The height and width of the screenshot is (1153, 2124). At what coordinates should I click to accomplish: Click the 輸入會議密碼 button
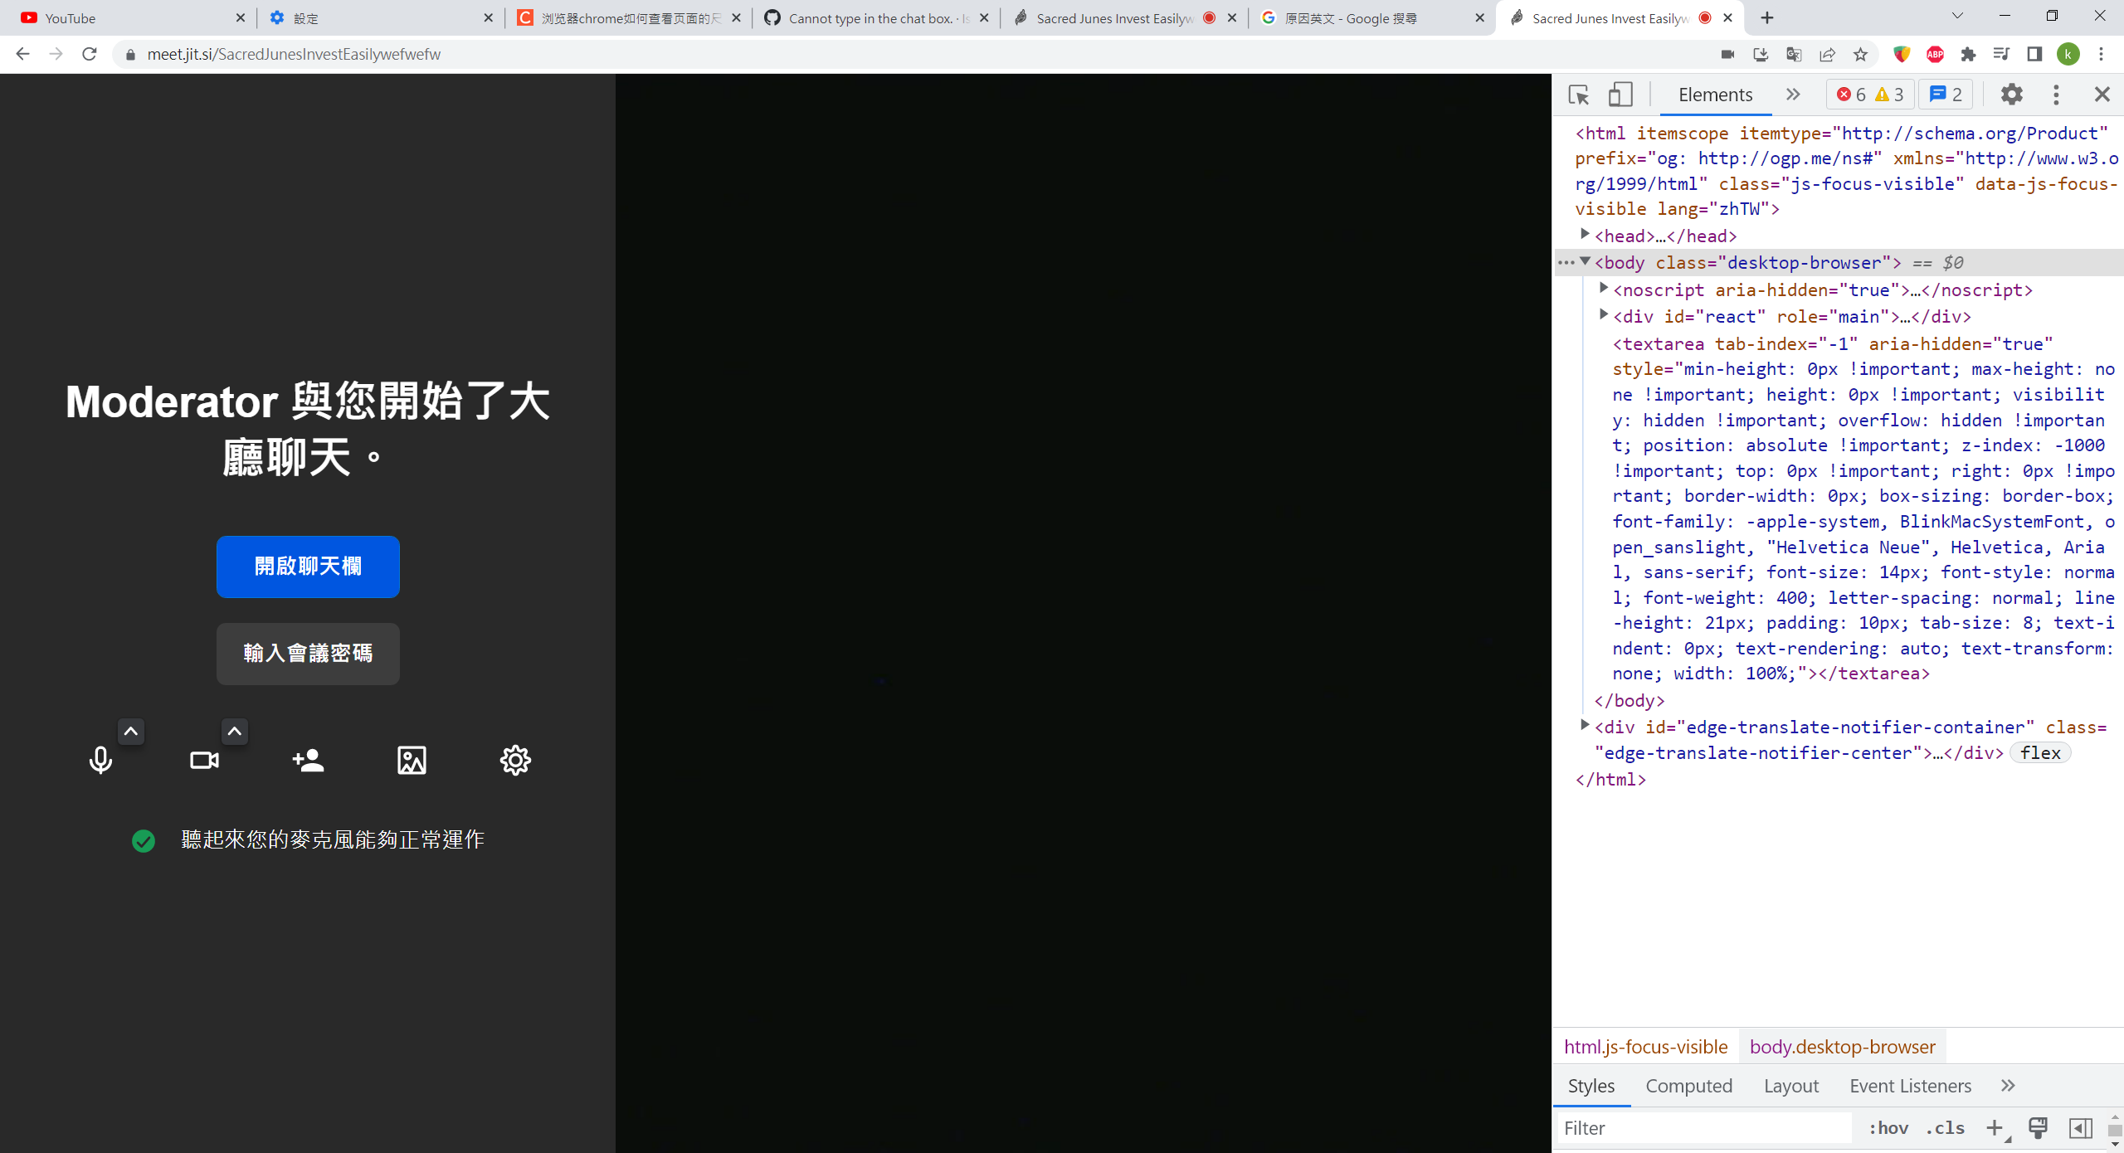(308, 654)
